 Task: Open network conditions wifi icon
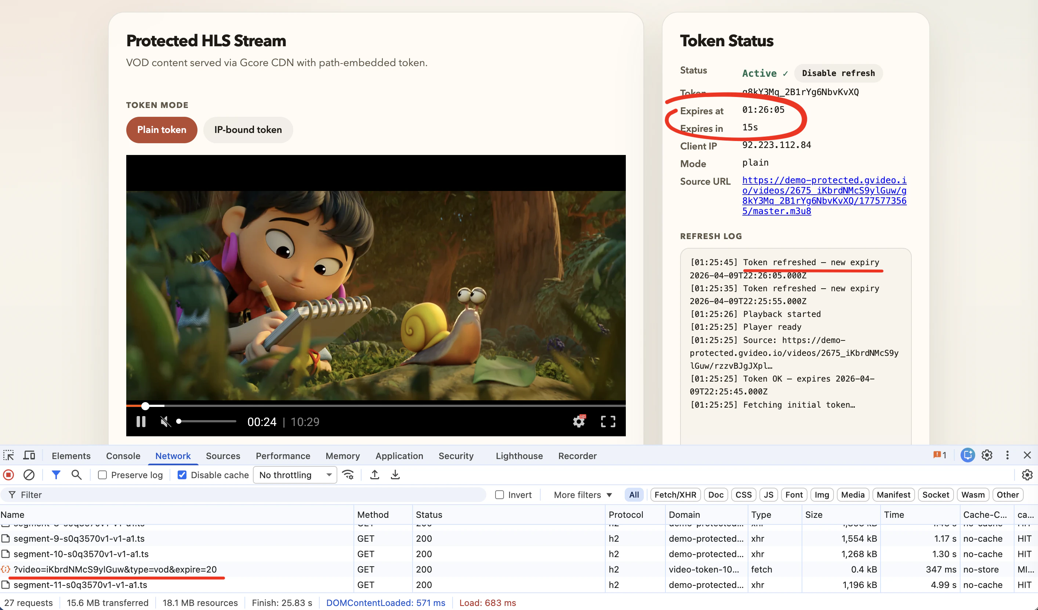tap(348, 475)
